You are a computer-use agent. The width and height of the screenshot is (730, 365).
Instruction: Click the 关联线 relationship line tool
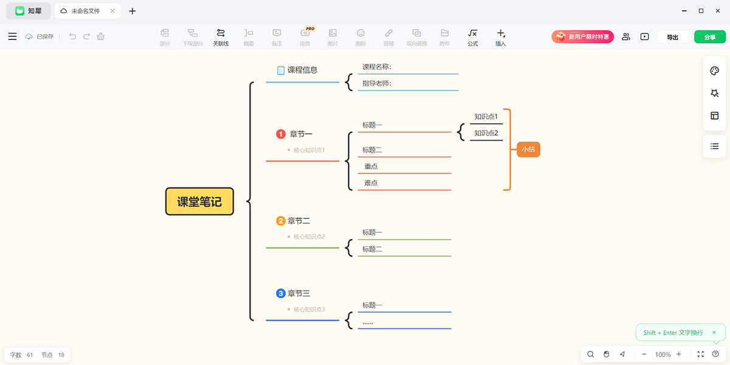click(x=221, y=37)
